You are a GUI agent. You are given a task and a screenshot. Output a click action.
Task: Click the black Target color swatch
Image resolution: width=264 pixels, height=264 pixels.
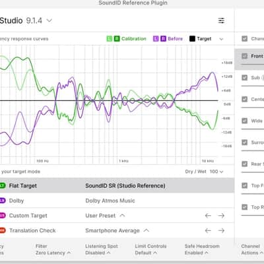click(x=192, y=39)
